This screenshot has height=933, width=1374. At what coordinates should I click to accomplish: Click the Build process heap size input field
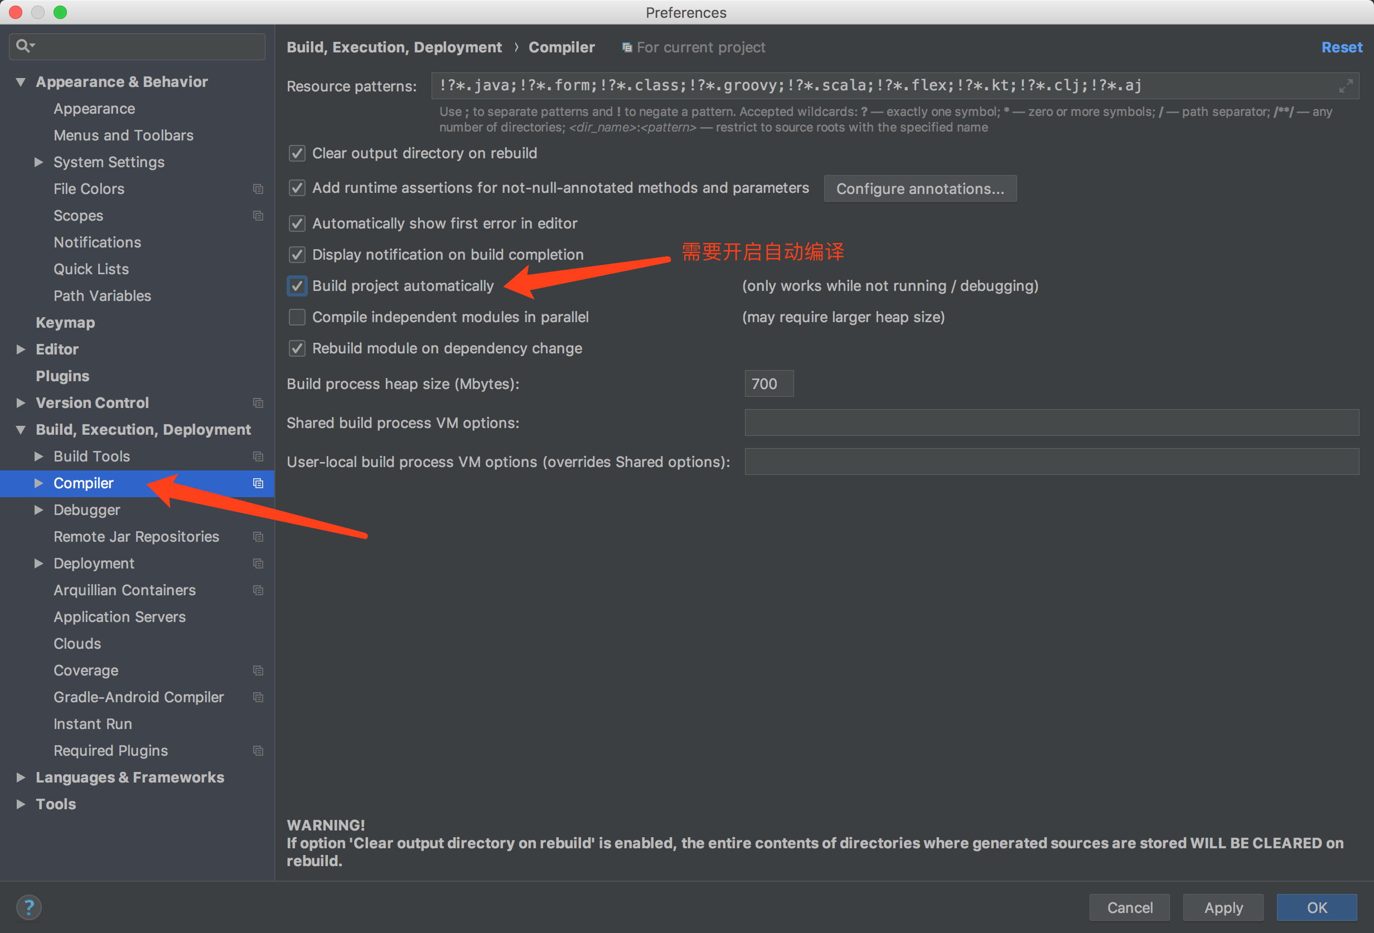(x=769, y=384)
